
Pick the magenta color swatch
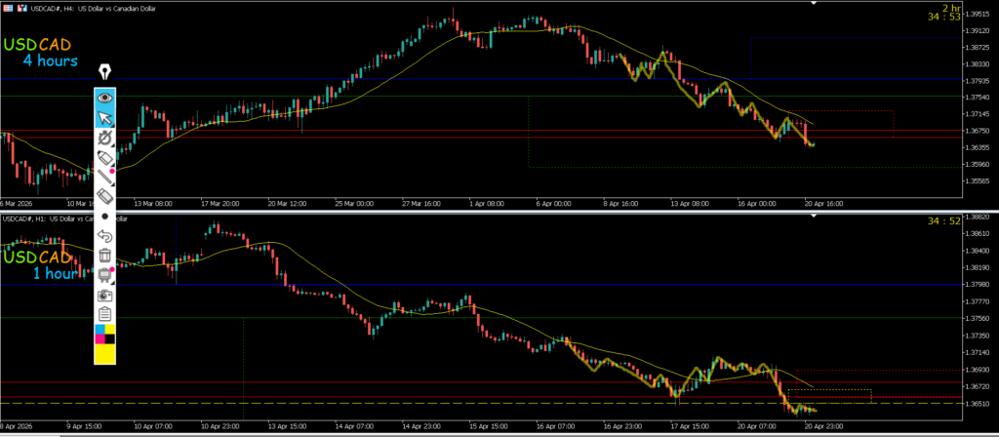click(100, 340)
